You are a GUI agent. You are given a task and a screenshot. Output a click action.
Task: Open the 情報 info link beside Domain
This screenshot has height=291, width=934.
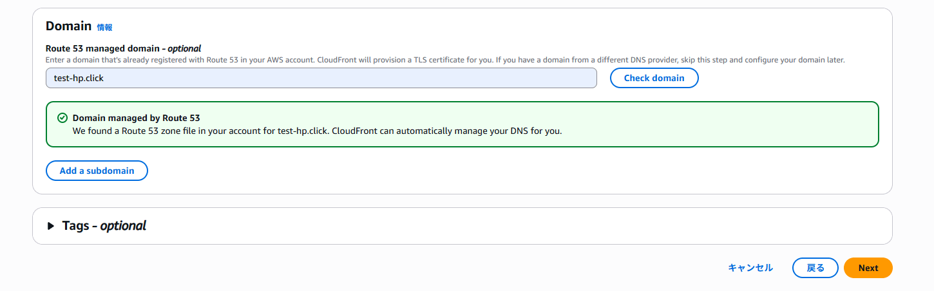click(x=104, y=28)
